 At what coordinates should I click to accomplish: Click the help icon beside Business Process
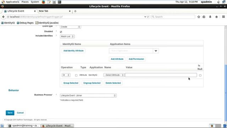(x=56, y=95)
